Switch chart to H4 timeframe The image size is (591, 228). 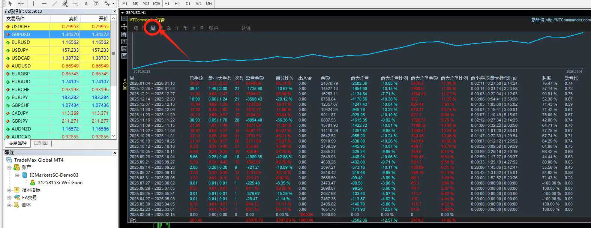(177, 3)
